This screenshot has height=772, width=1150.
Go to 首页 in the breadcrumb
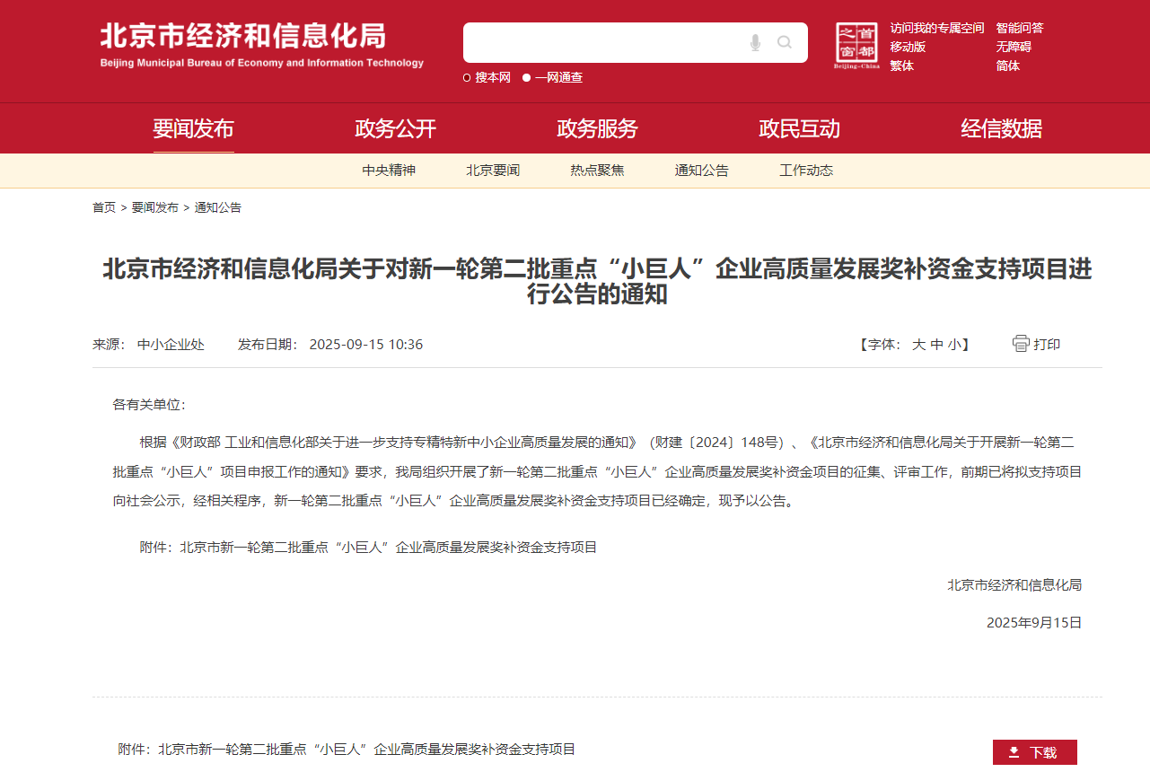click(x=104, y=207)
